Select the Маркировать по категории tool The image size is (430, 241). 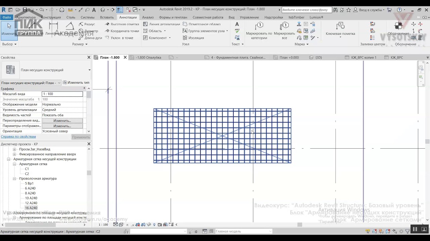(259, 31)
